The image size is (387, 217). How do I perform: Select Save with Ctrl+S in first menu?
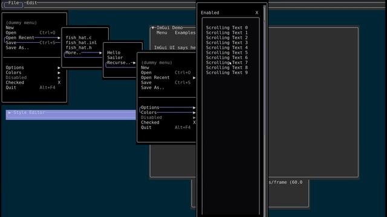[33, 43]
